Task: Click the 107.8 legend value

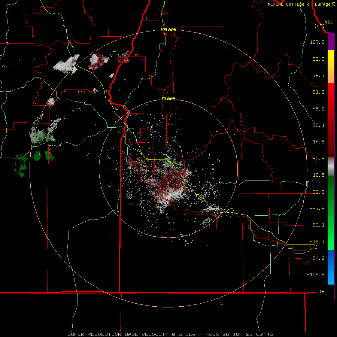Action: coord(317,42)
